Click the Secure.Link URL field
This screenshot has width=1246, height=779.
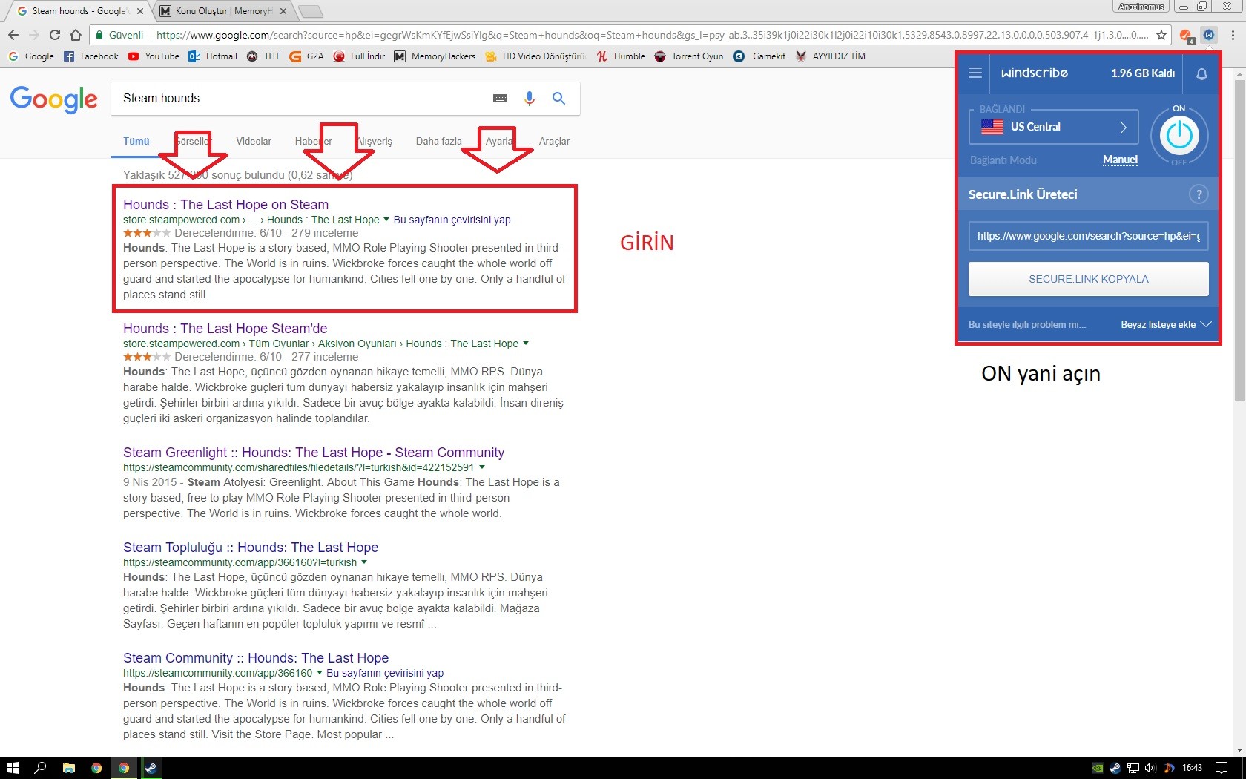point(1088,236)
